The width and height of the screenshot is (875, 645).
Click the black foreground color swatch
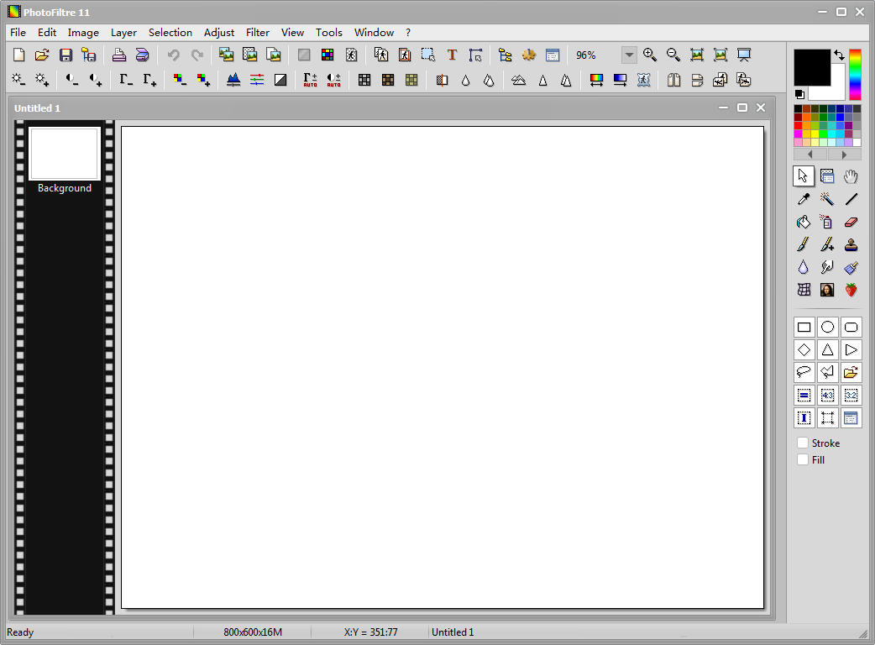pyautogui.click(x=812, y=67)
